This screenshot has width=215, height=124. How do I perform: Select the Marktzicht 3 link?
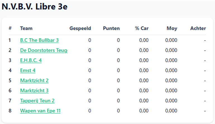tap(34, 91)
